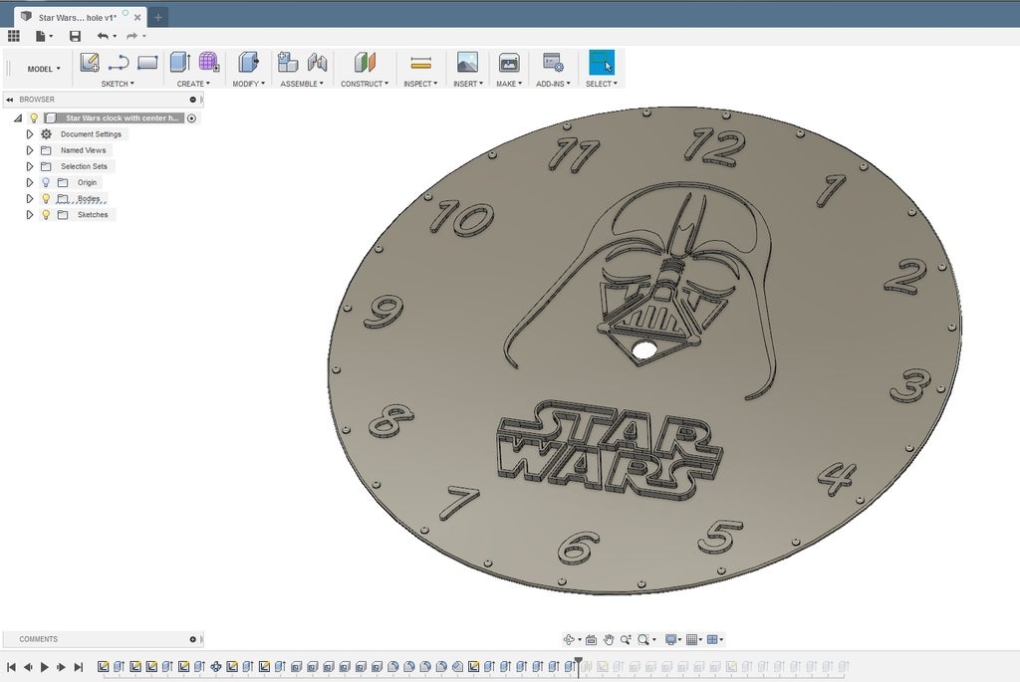The image size is (1020, 682).
Task: Jump to timeline end
Action: click(x=79, y=667)
